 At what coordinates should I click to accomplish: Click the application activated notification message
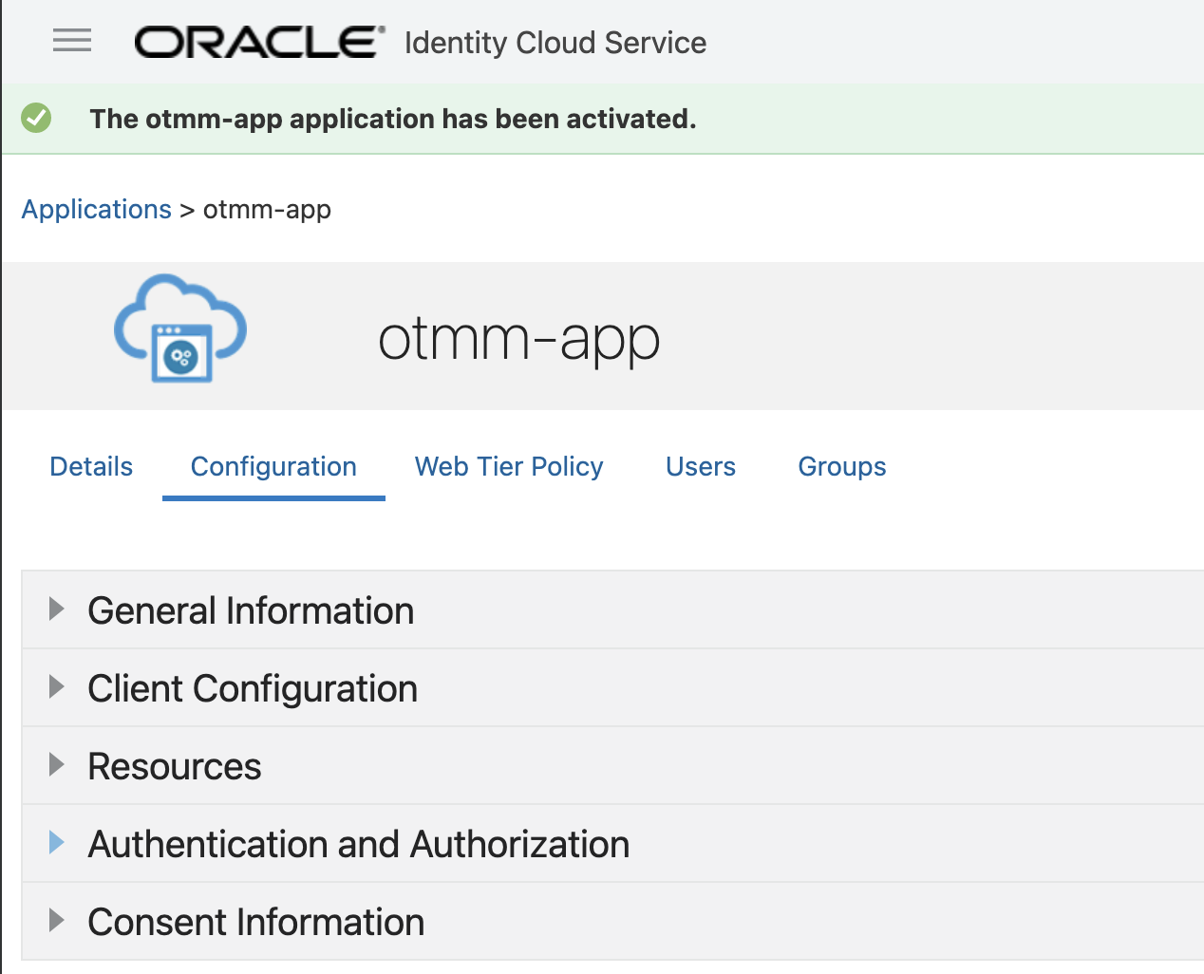tap(393, 119)
